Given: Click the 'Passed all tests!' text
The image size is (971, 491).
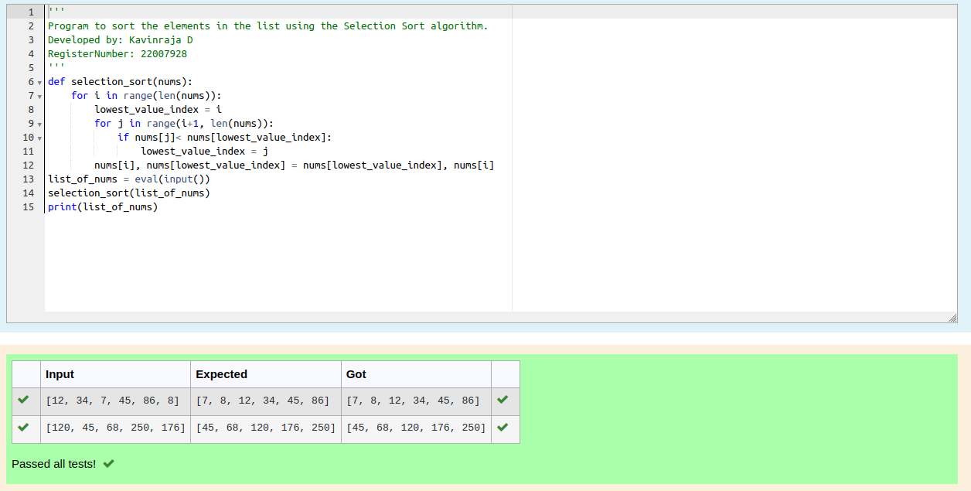Looking at the screenshot, I should click(x=53, y=463).
